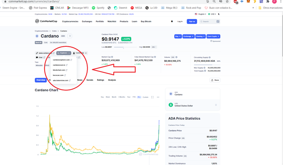Open the Chrome profile avatar P

click(x=274, y=1)
